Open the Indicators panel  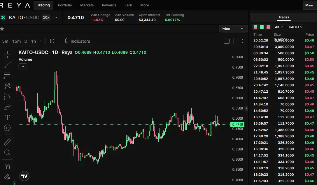pyautogui.click(x=77, y=41)
